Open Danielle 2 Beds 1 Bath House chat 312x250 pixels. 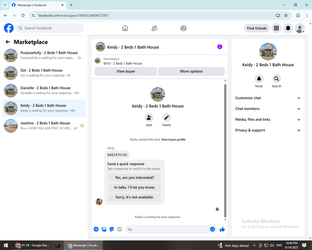[x=44, y=91]
